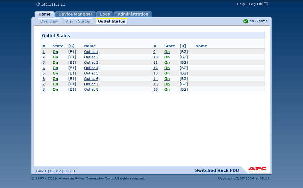
Task: Click the APC logo
Action: [258, 169]
